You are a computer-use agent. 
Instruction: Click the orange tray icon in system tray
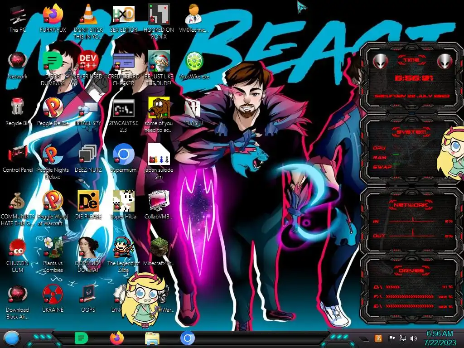[378, 338]
